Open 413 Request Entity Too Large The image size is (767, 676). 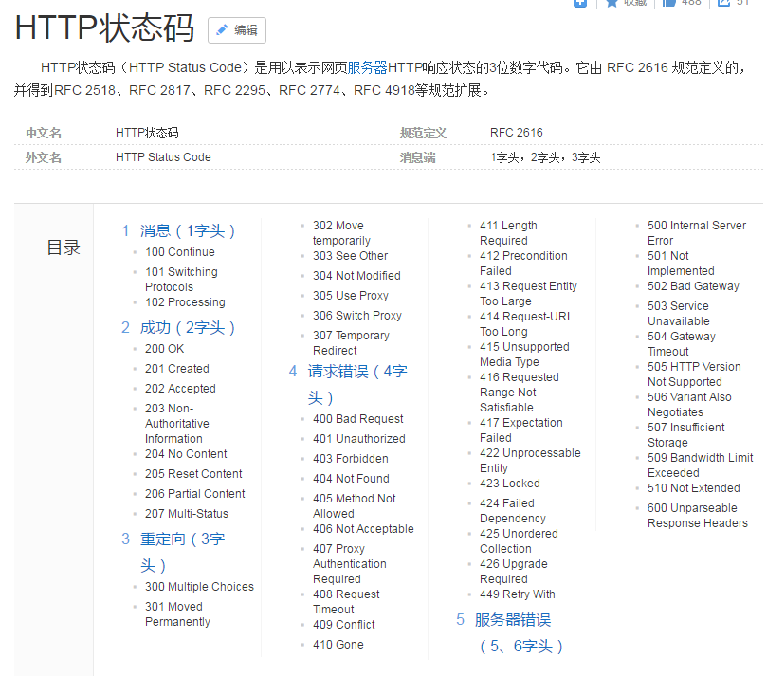click(528, 294)
